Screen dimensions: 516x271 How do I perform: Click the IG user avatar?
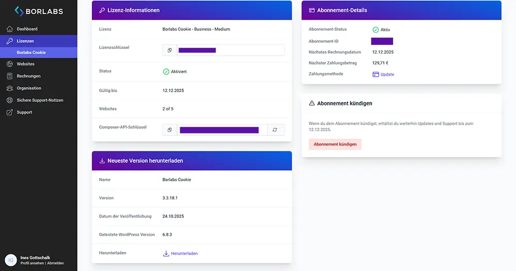pos(10,260)
